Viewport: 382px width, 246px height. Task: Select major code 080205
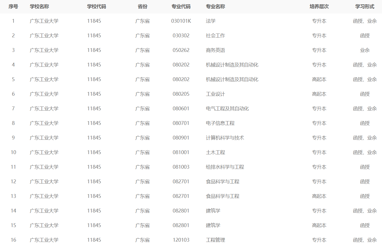pos(181,94)
